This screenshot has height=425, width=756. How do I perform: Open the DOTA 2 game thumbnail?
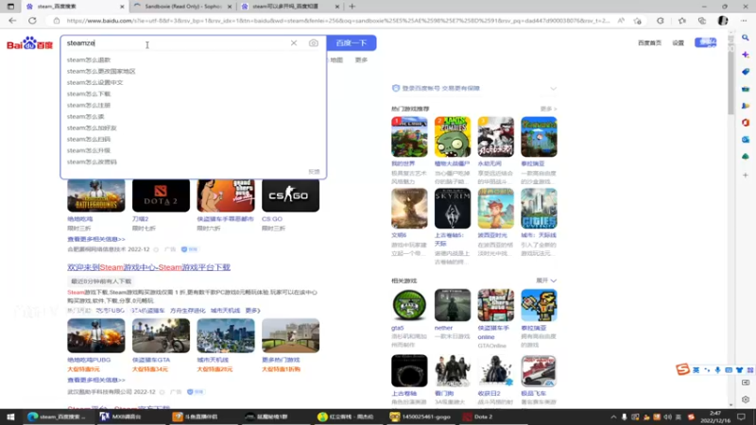point(161,195)
